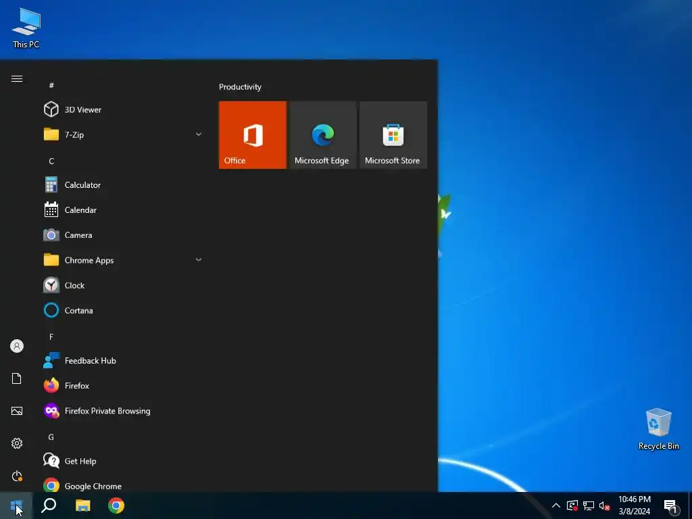Open the Action Center notifications icon
The width and height of the screenshot is (692, 519).
click(670, 505)
